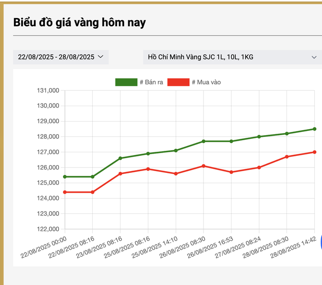
Task: Toggle the '# Bán ra' legend label
Action: coord(151,82)
